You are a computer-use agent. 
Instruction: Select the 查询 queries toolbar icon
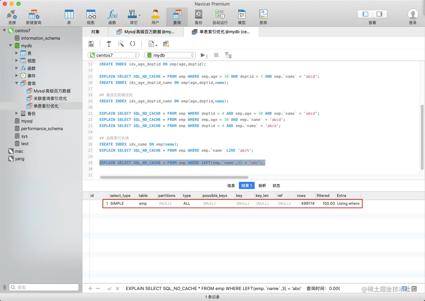coord(177,17)
